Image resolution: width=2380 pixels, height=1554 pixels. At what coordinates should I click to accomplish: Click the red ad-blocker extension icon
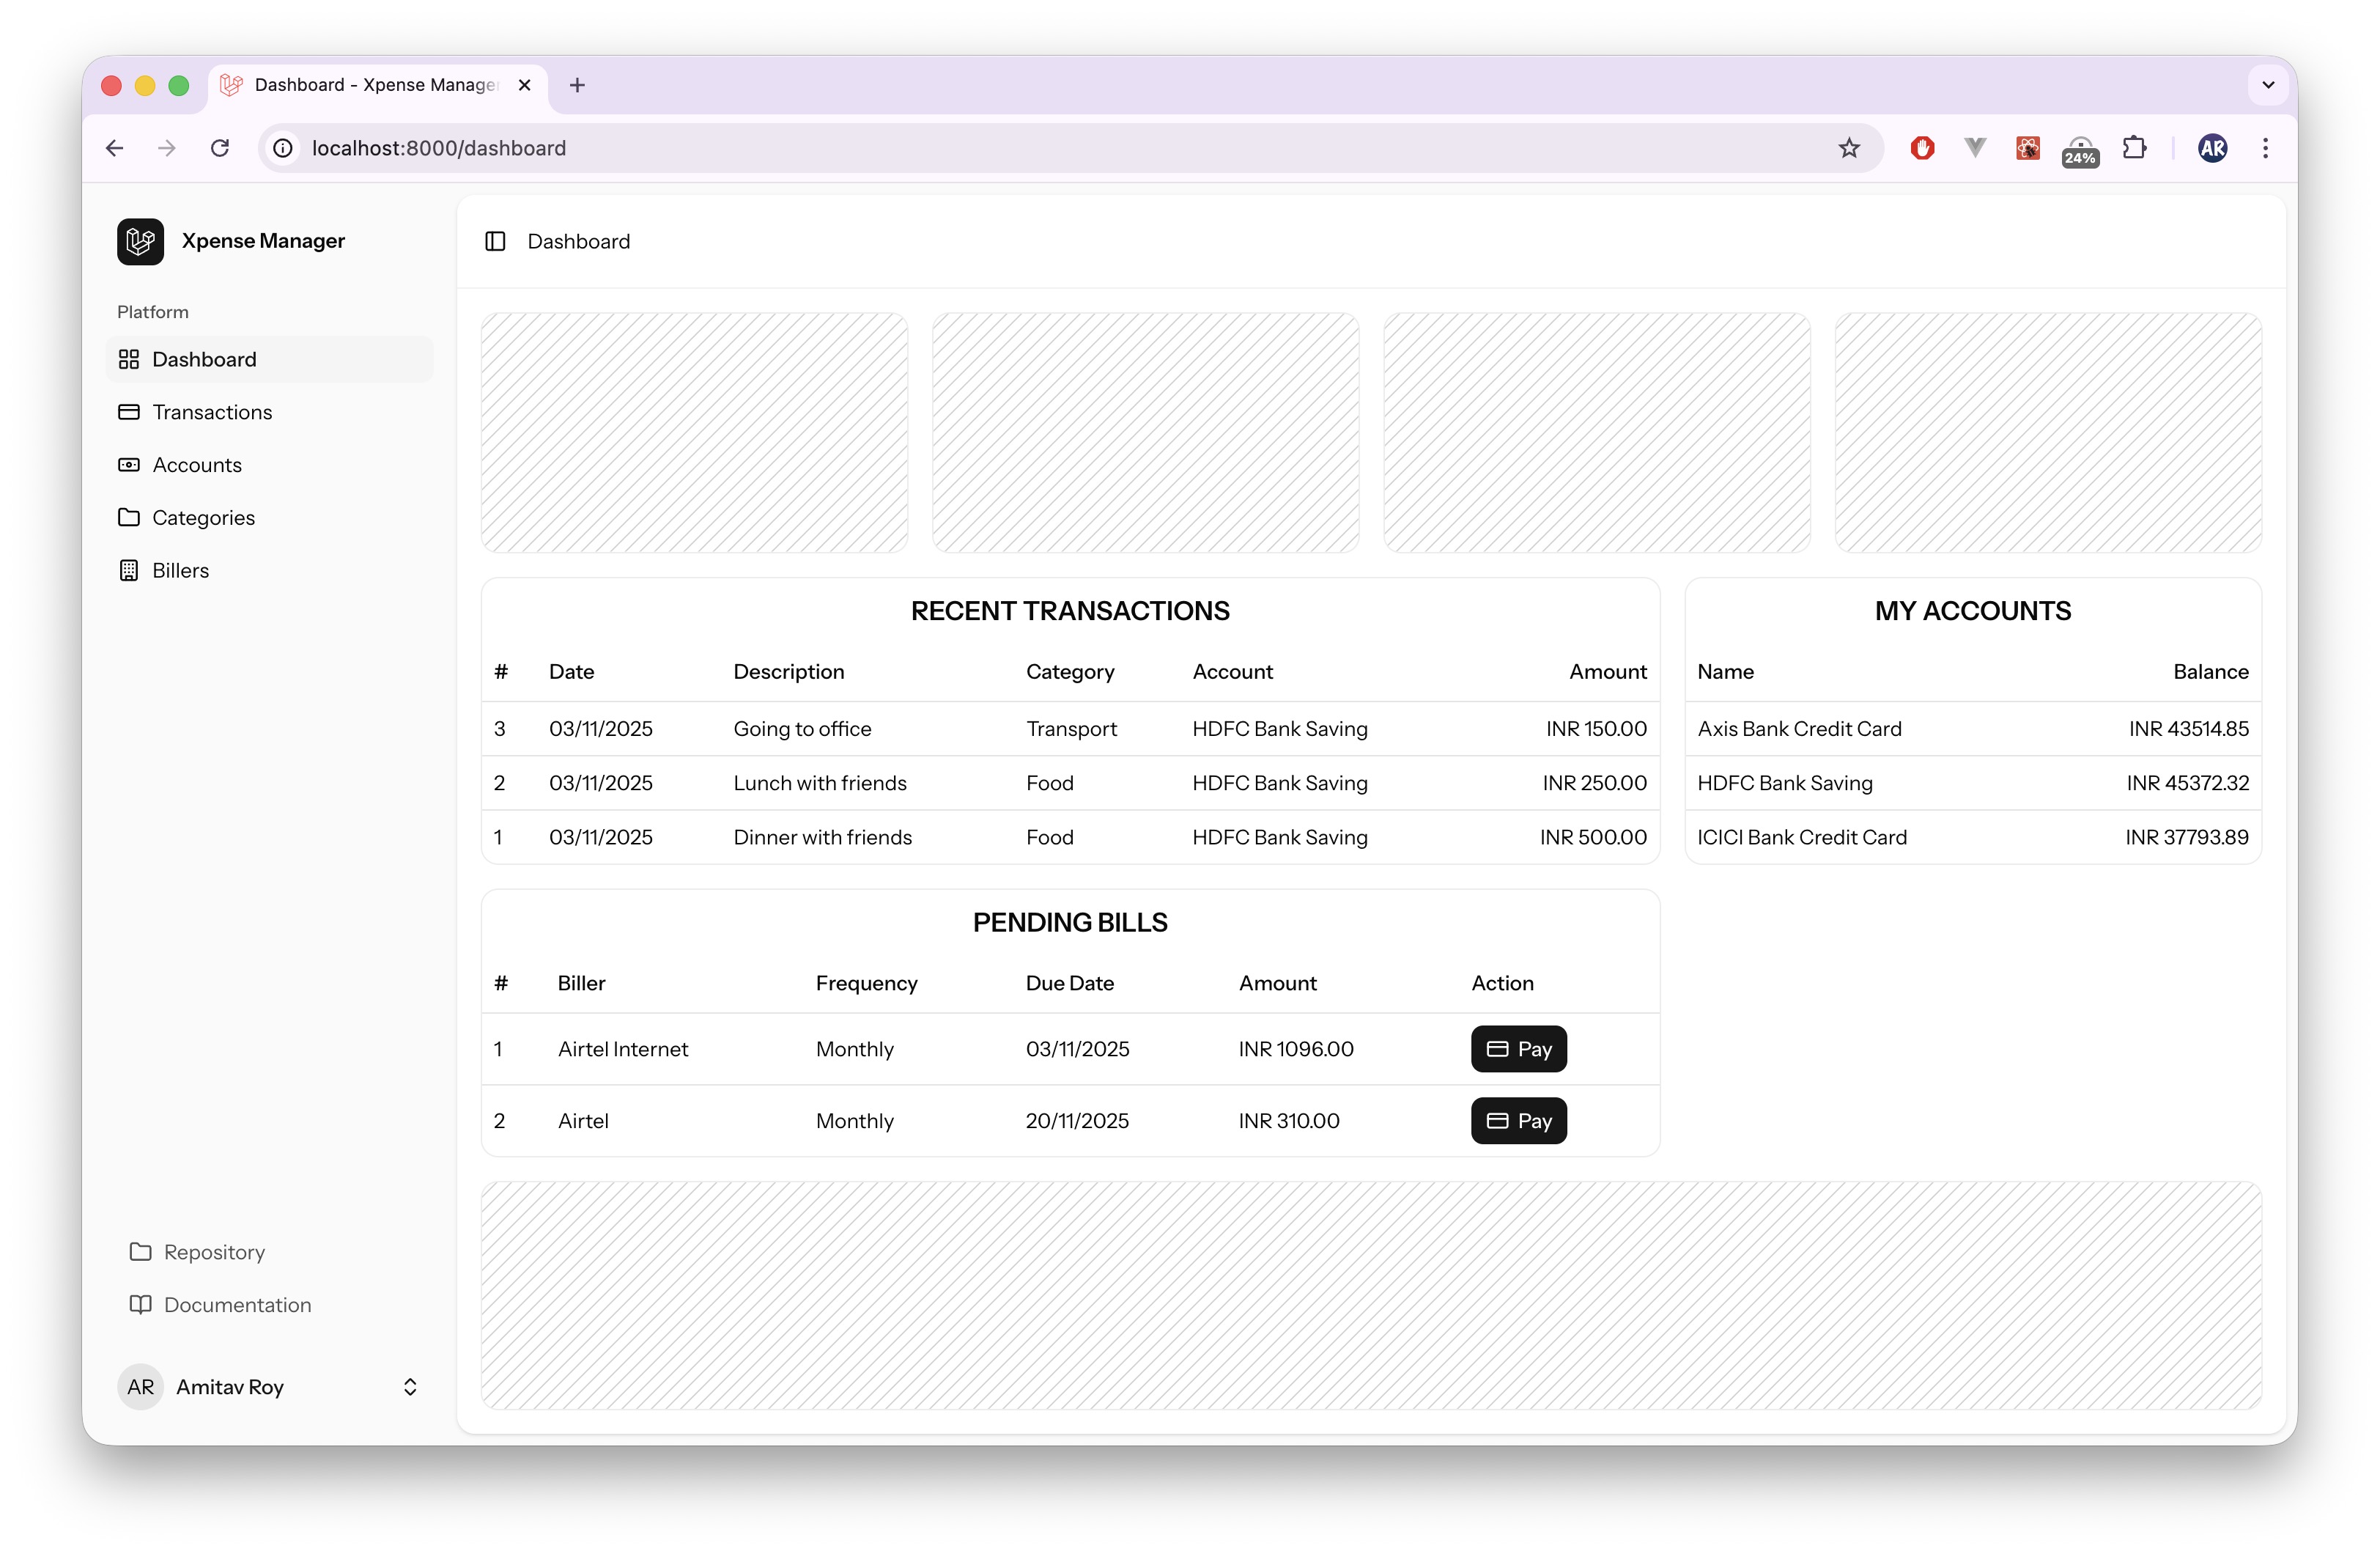(x=1922, y=148)
